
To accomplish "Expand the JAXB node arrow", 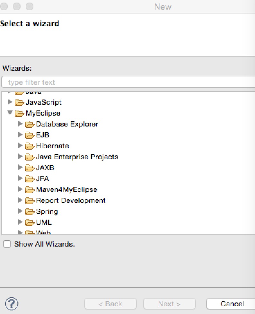I will pos(20,167).
